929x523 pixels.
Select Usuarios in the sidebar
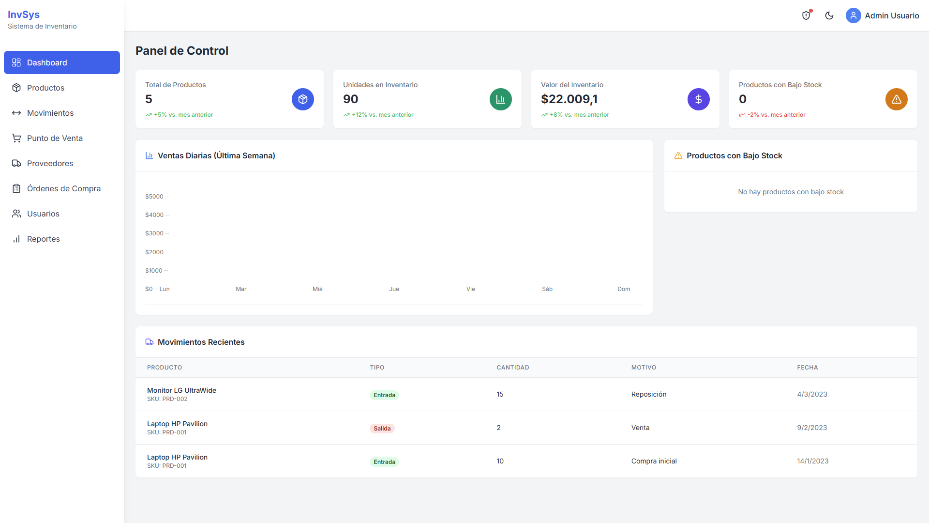tap(43, 214)
